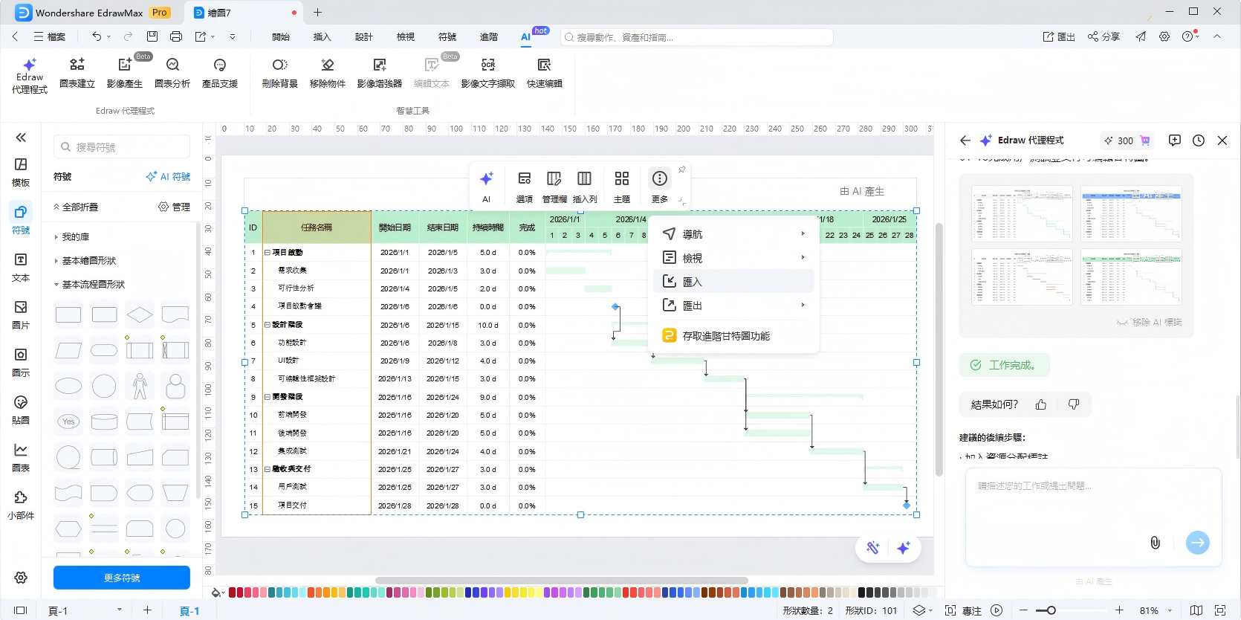Open the 圖示 sidebar panel

[x=21, y=363]
